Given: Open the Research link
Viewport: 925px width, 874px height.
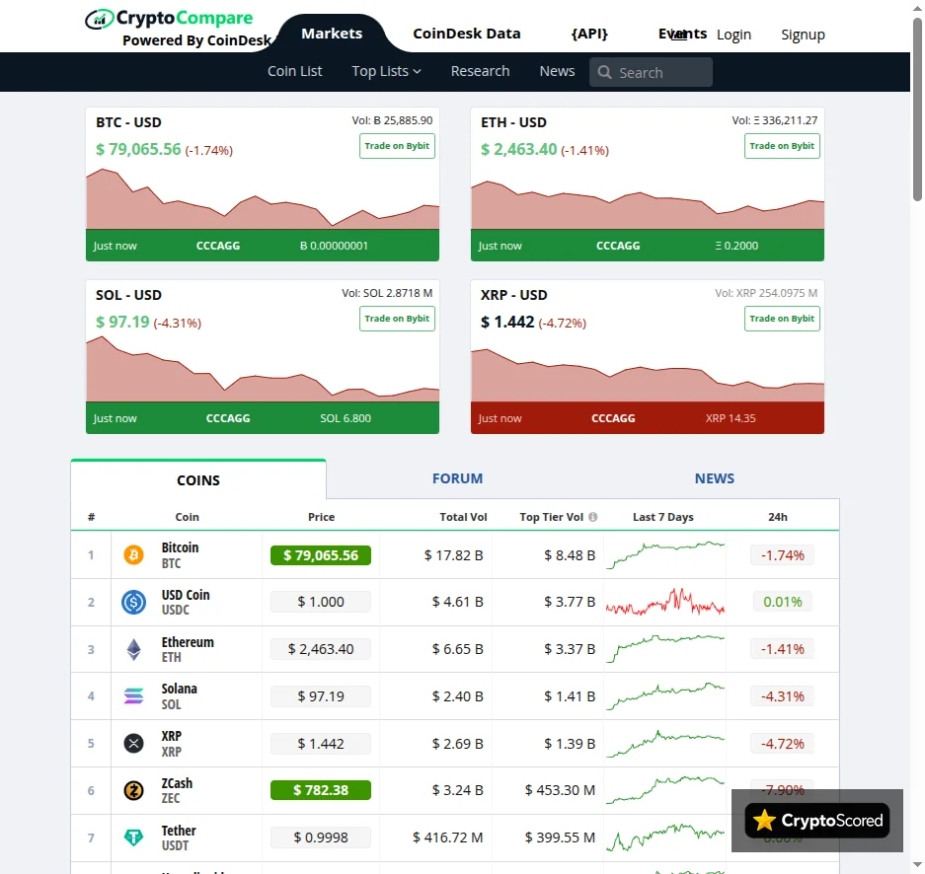Looking at the screenshot, I should click(x=480, y=71).
